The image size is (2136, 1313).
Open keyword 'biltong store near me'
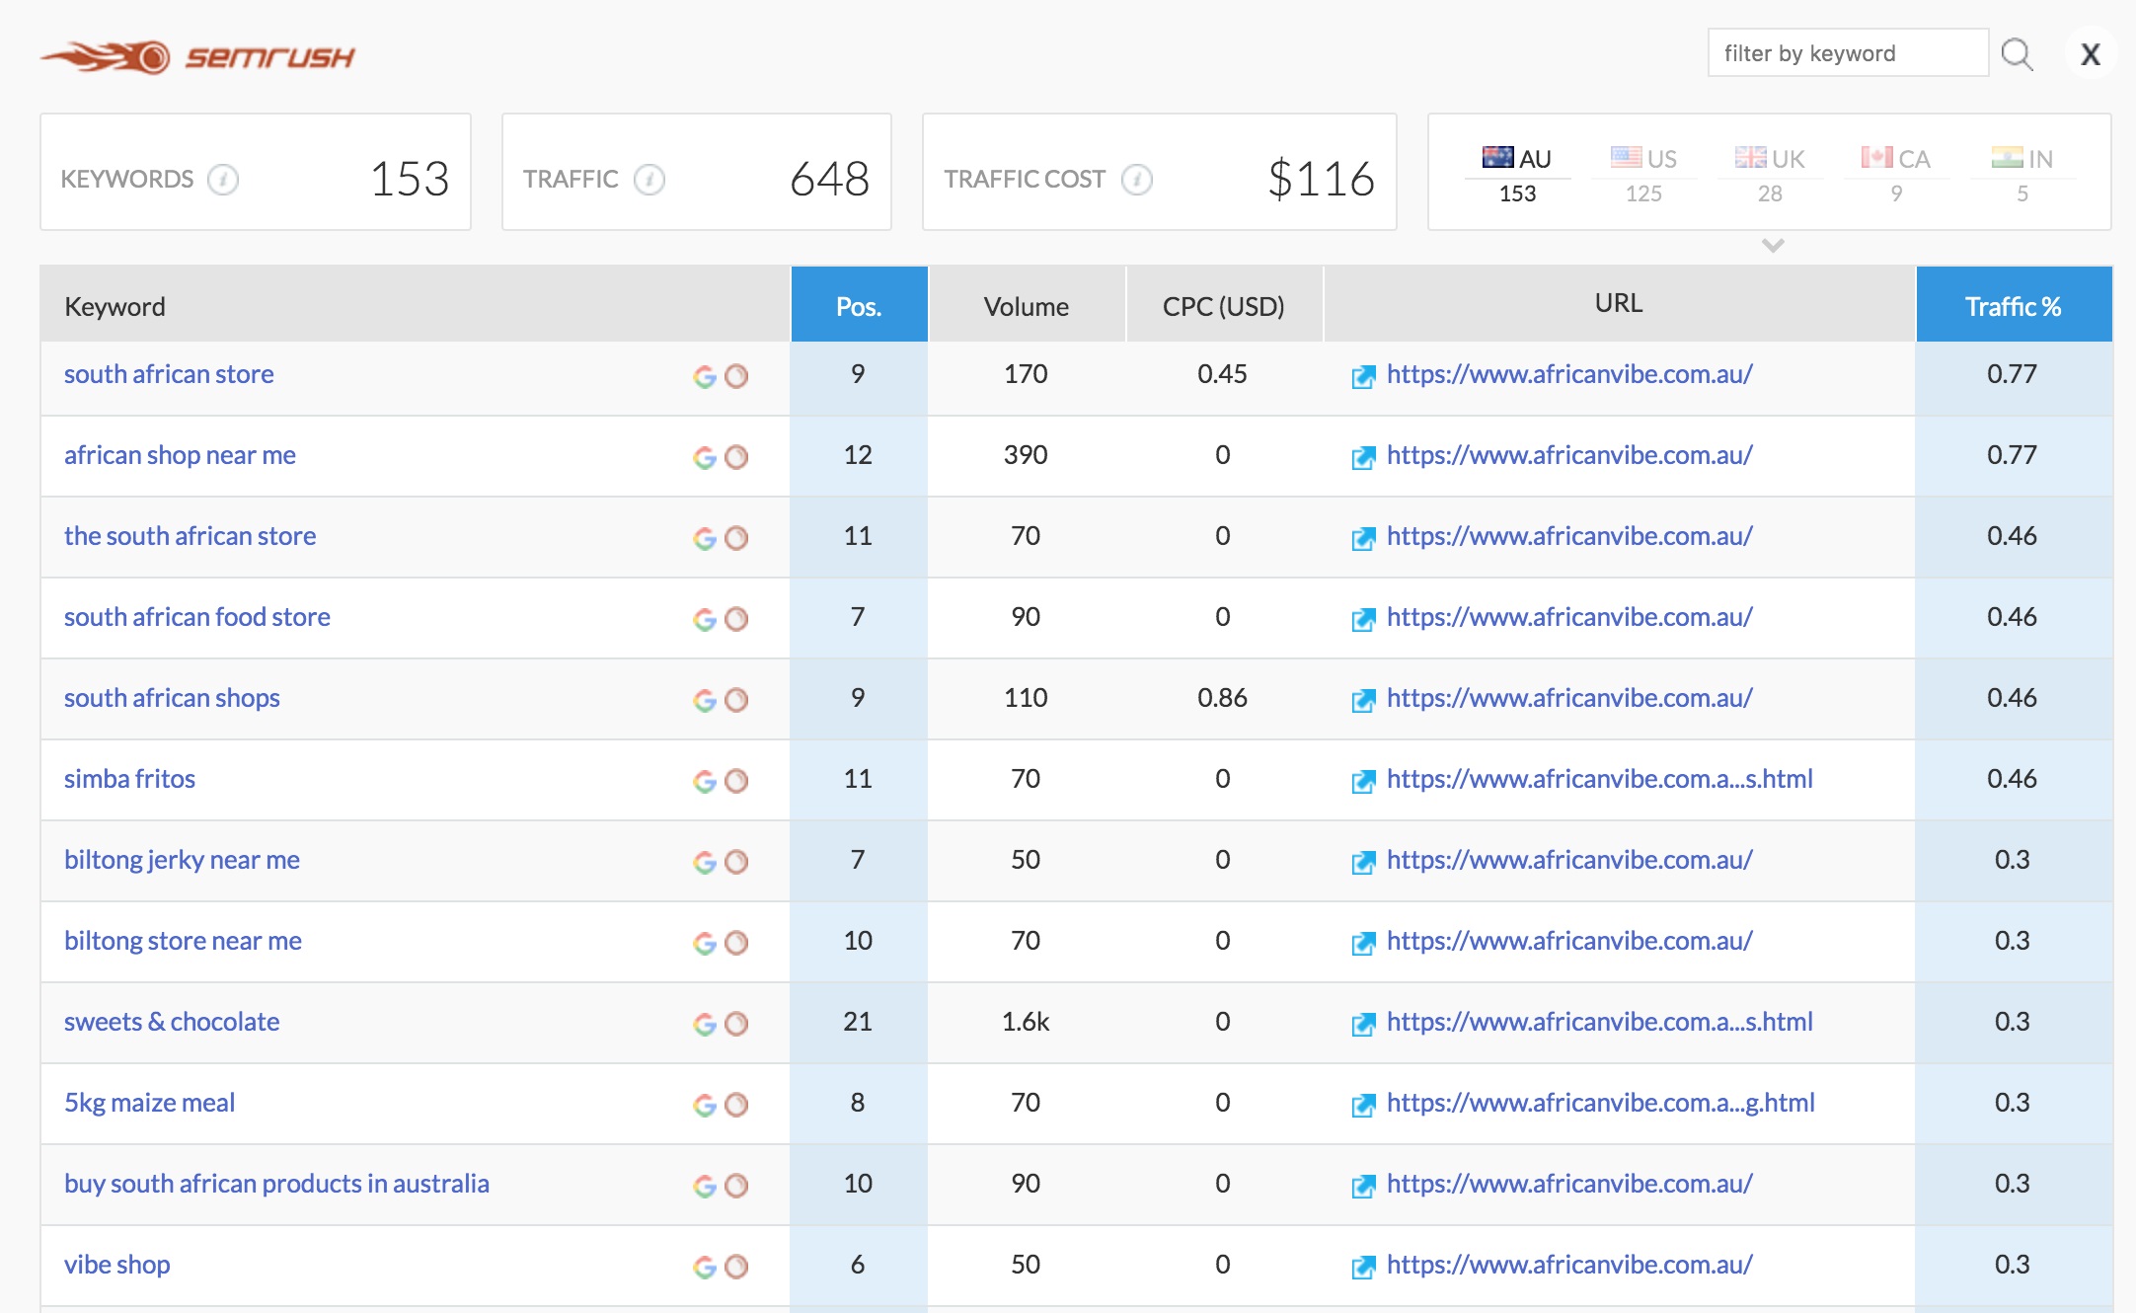pyautogui.click(x=183, y=941)
